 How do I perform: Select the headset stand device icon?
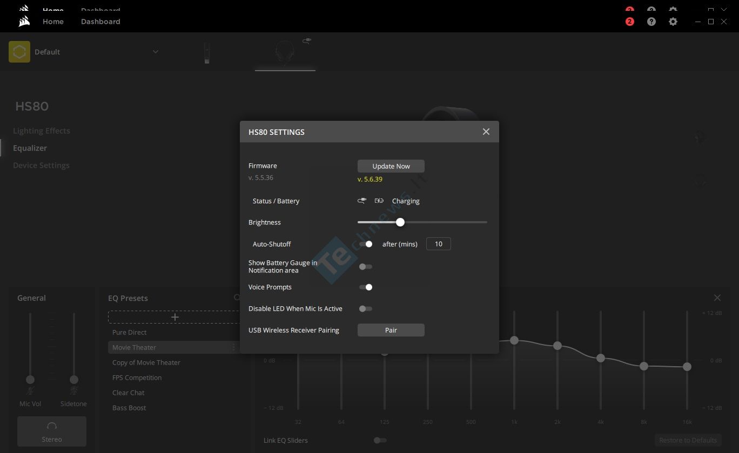pyautogui.click(x=207, y=53)
